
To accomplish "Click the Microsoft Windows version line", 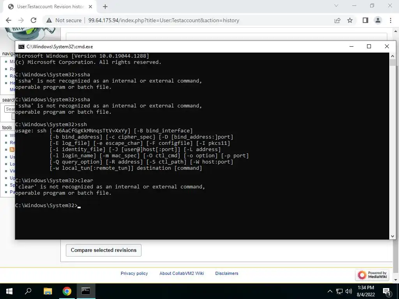I will tap(82, 56).
